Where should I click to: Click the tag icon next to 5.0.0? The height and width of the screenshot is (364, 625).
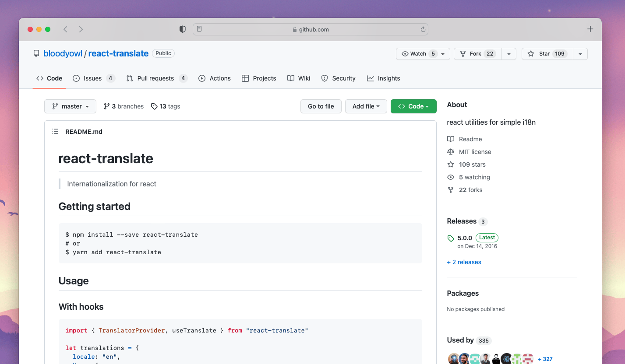click(x=451, y=238)
